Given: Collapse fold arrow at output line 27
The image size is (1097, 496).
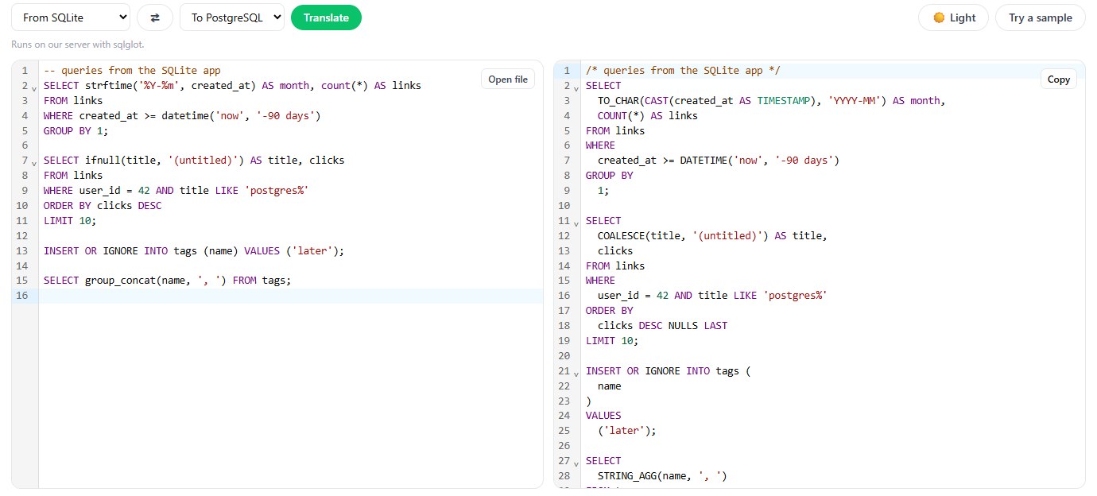Looking at the screenshot, I should 576,462.
